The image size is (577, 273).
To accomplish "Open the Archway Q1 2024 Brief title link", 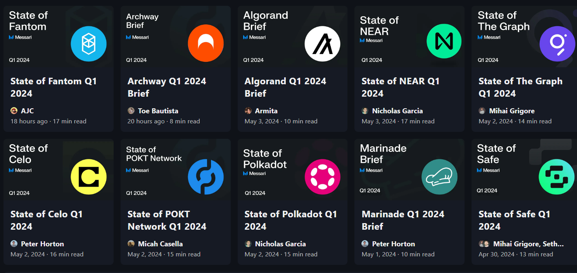I will tap(167, 87).
